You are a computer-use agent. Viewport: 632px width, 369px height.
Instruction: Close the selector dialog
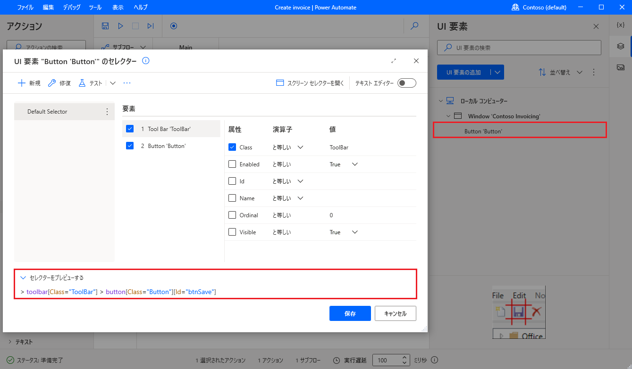416,61
